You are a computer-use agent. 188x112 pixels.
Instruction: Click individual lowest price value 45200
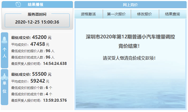39,37
